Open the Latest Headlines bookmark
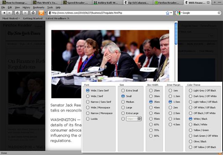Viewport: 223px width, 155px height. tap(57, 18)
